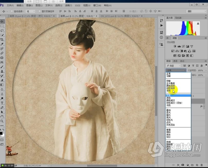Switch to the 通道 tab

[x=175, y=61]
